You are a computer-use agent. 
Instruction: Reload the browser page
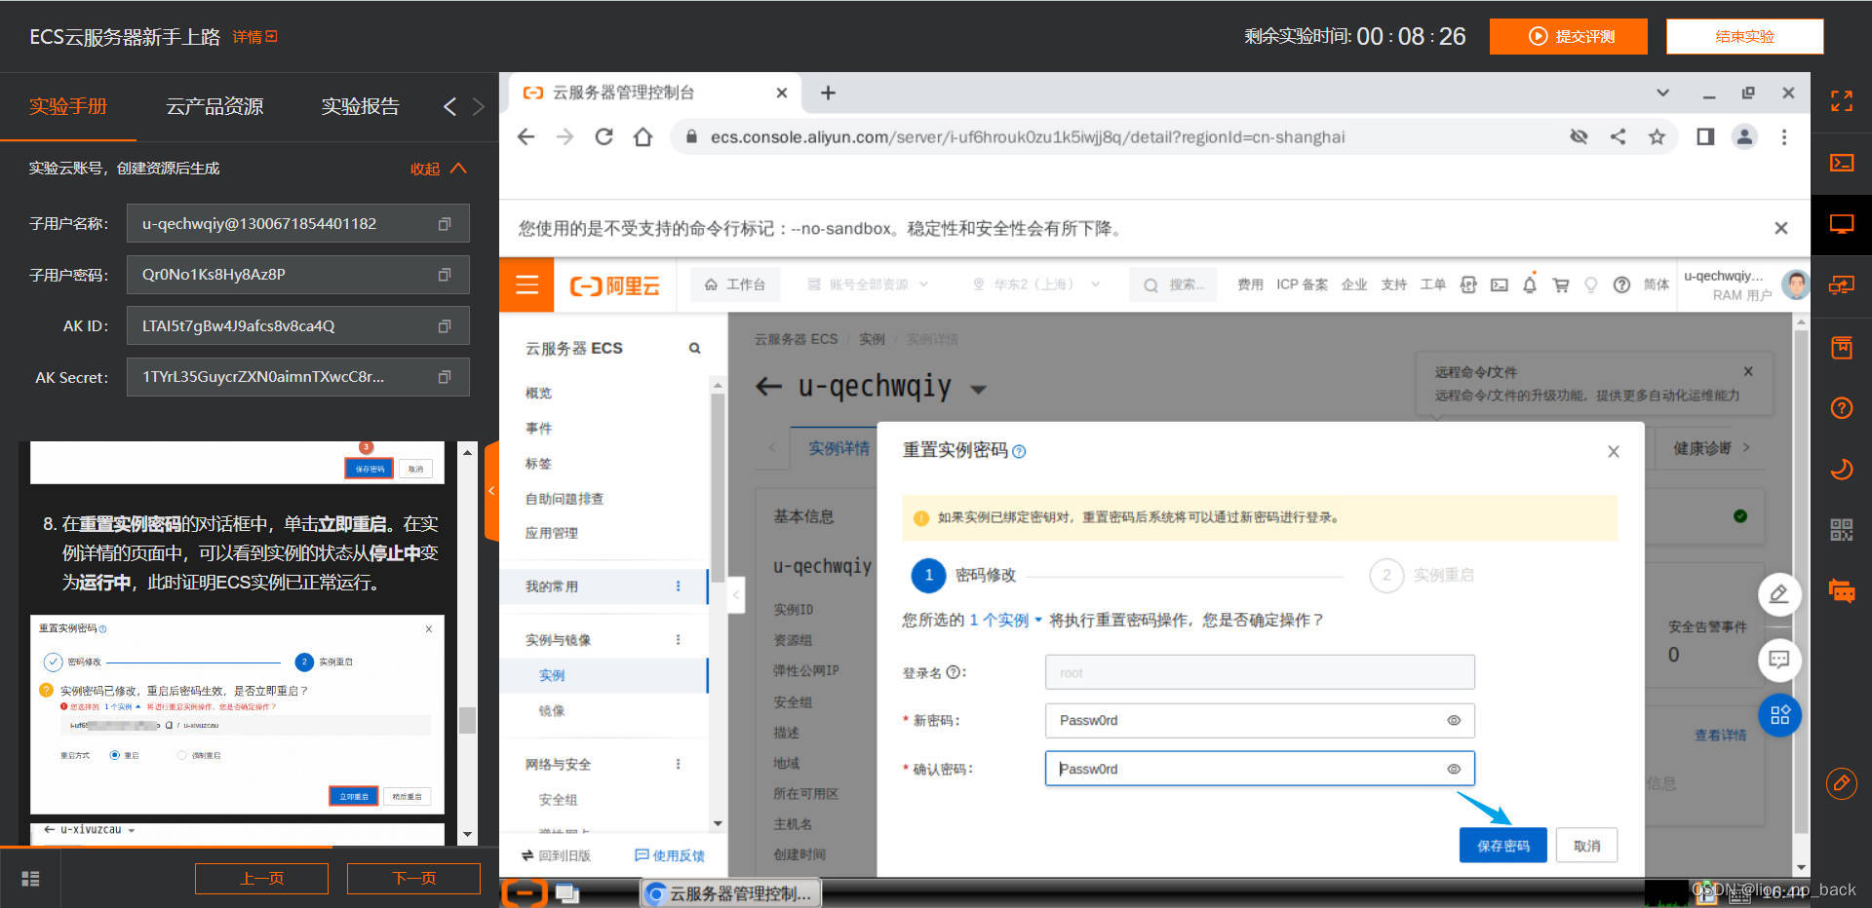click(604, 137)
